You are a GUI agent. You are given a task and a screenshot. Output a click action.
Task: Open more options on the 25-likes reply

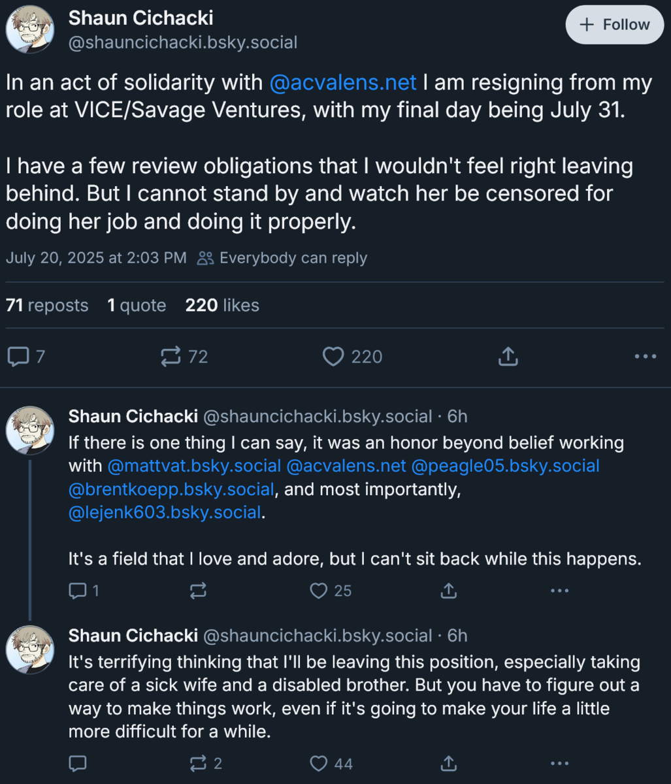click(x=560, y=591)
